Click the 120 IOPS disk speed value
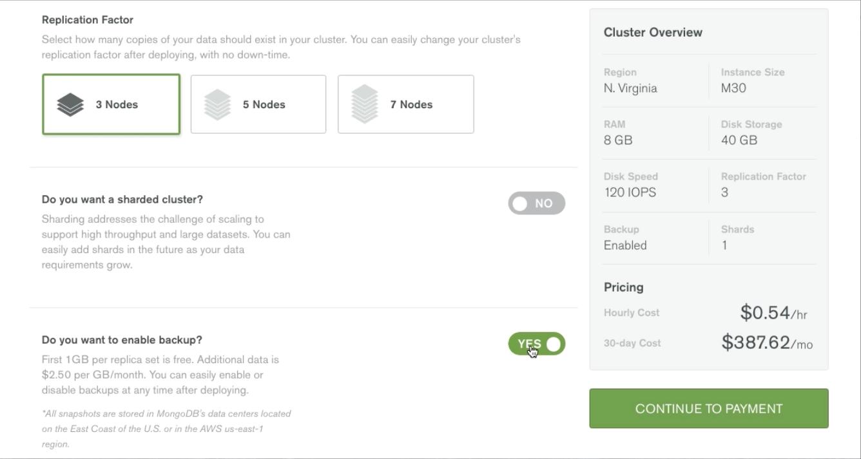Screen dimensions: 861x459 [630, 192]
